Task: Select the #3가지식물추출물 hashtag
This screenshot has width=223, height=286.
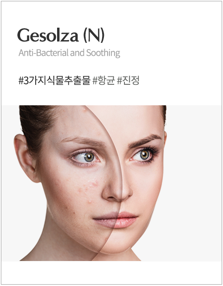Action: click(x=54, y=80)
